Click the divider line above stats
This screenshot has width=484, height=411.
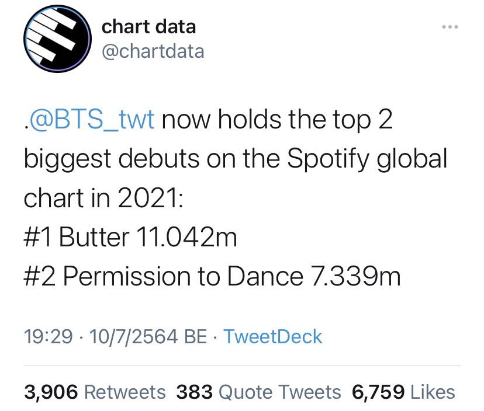tap(242, 365)
